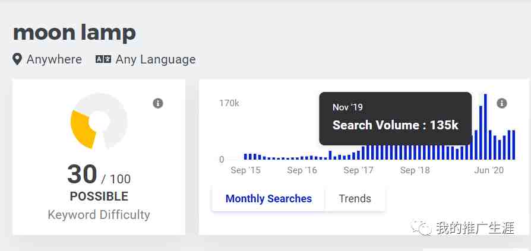531x251 pixels.
Task: Click info icon in Keyword Difficulty card
Action: [158, 103]
